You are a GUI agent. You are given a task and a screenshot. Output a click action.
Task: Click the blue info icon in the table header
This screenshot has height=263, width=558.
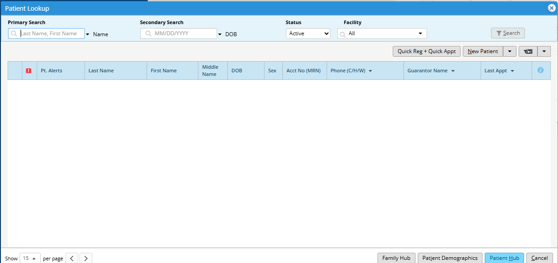coord(541,71)
